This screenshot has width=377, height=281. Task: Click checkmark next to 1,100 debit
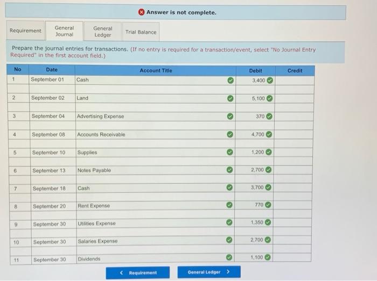(x=268, y=257)
